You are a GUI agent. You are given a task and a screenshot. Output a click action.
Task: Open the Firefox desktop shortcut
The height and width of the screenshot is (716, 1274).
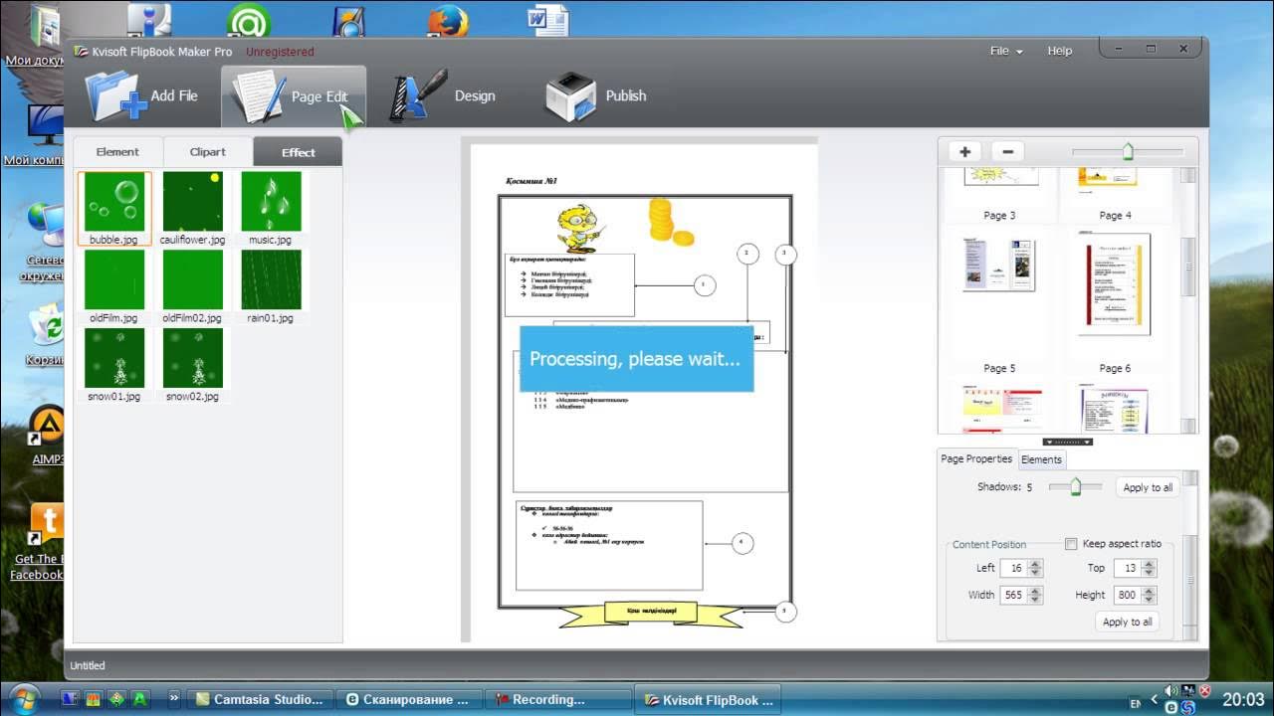(448, 22)
